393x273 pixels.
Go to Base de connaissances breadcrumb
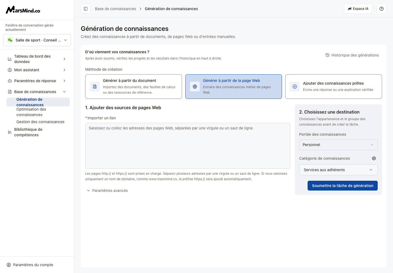115,9
